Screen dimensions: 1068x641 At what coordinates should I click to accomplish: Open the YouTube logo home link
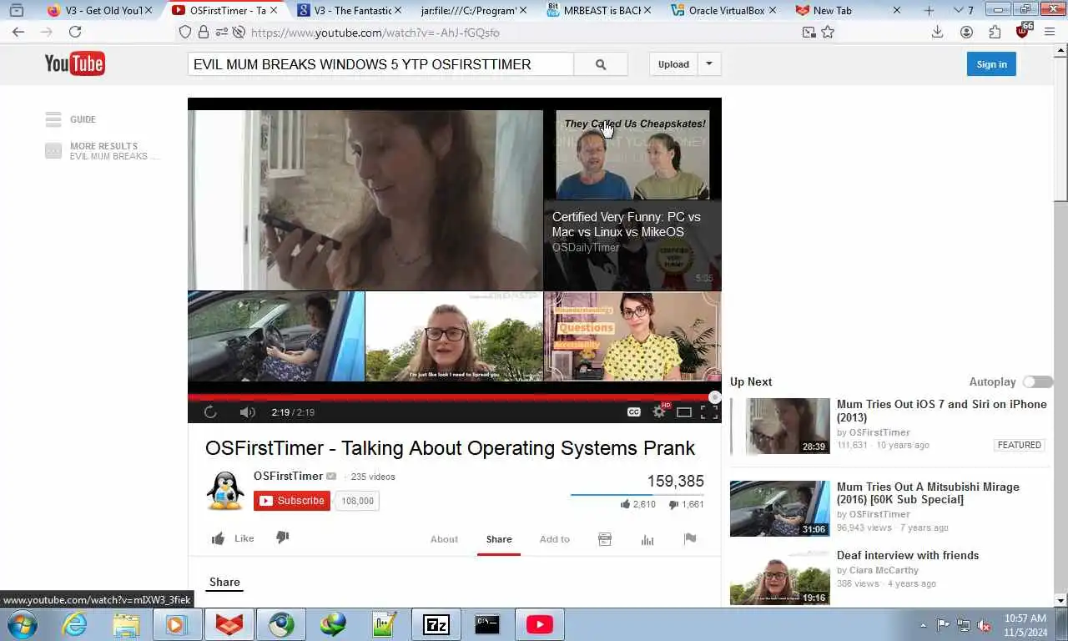(x=75, y=63)
